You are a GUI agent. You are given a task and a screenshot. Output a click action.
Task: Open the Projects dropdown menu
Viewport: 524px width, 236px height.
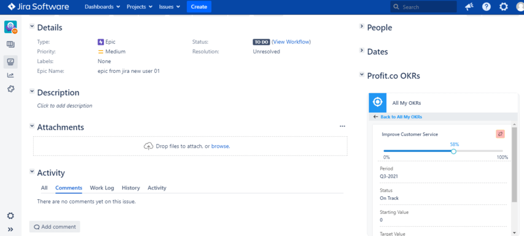tap(139, 7)
